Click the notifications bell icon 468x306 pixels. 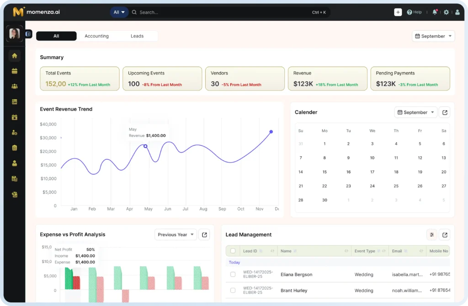[435, 12]
